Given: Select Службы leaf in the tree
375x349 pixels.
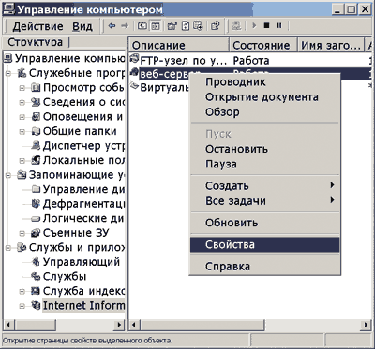Looking at the screenshot, I should pos(65,276).
